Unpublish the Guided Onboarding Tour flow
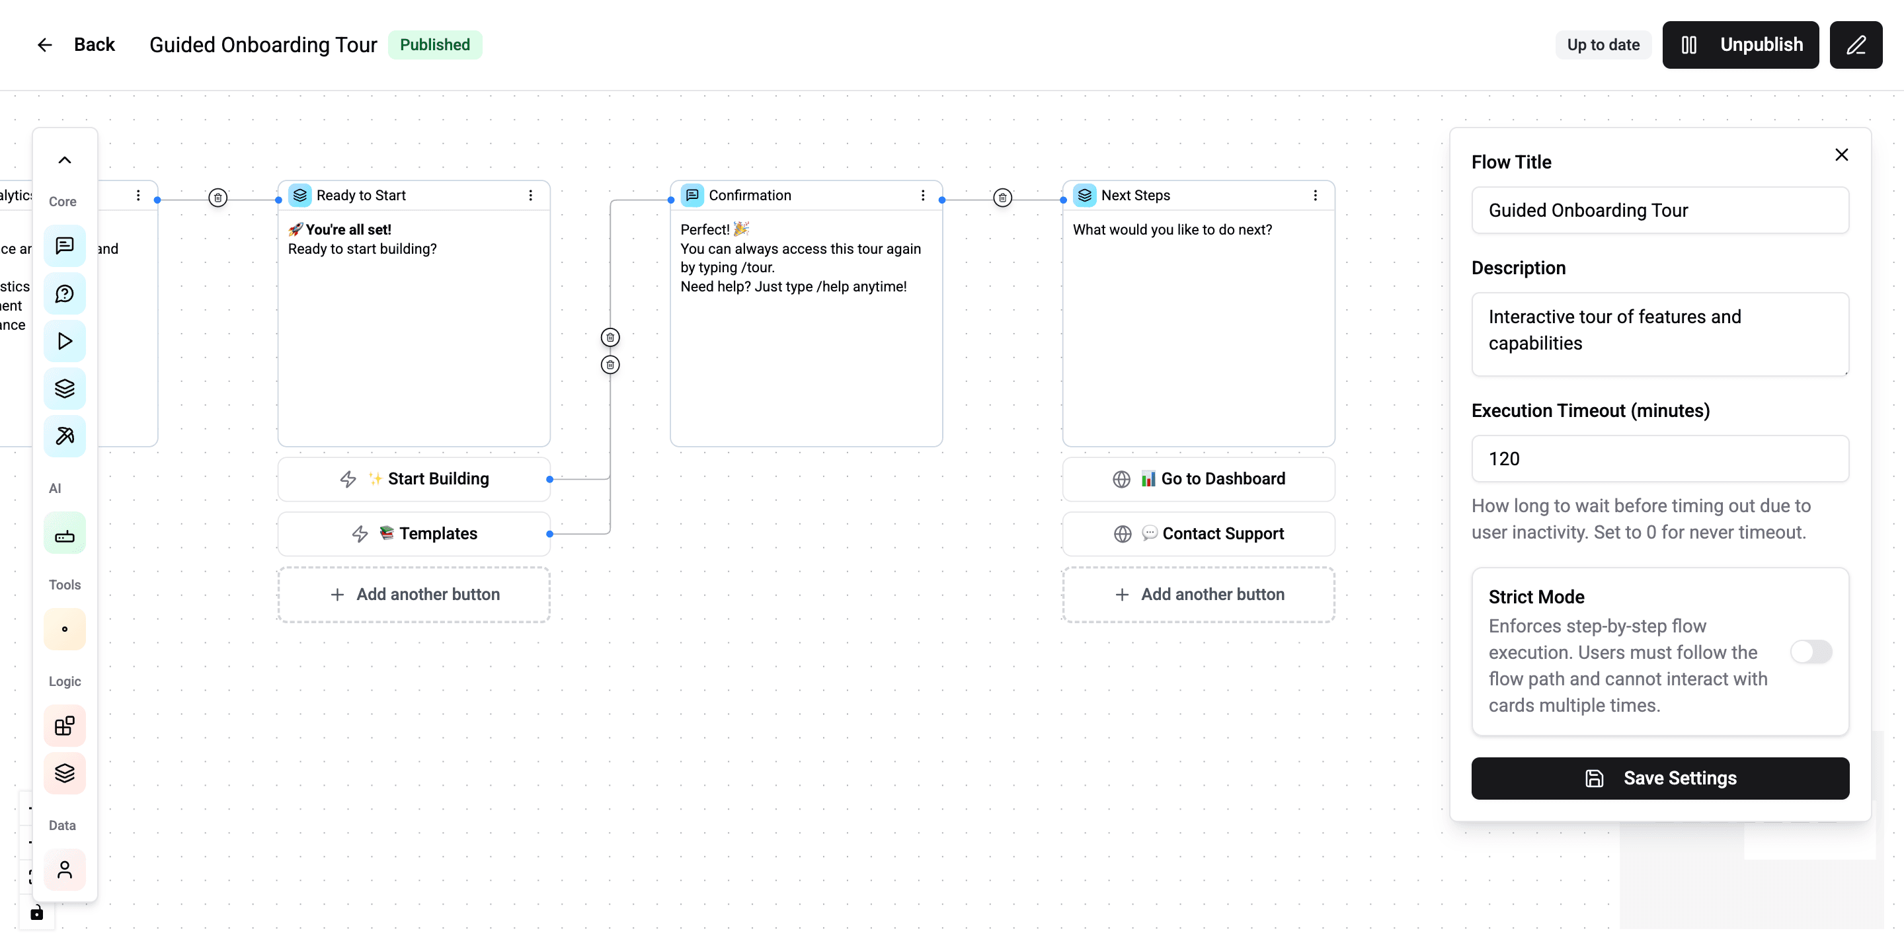The height and width of the screenshot is (949, 1904). coord(1741,44)
